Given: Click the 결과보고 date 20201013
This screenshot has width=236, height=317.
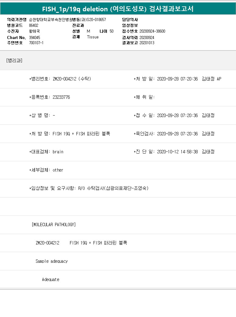Looking at the screenshot, I should click(147, 43).
